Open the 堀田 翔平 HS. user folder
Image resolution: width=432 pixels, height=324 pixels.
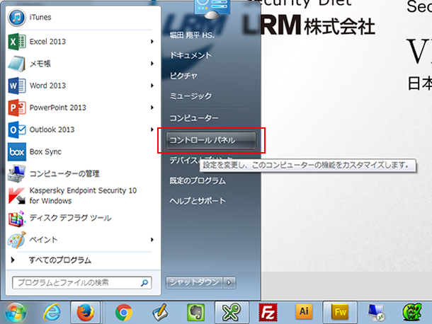(192, 35)
